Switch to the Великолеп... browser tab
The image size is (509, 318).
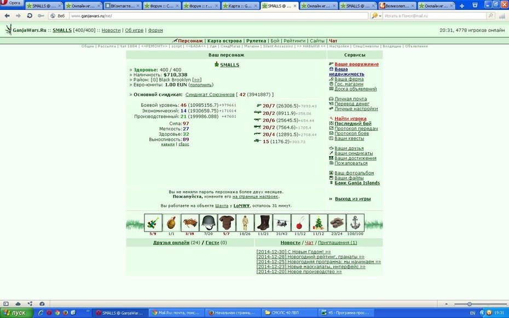pos(397,6)
